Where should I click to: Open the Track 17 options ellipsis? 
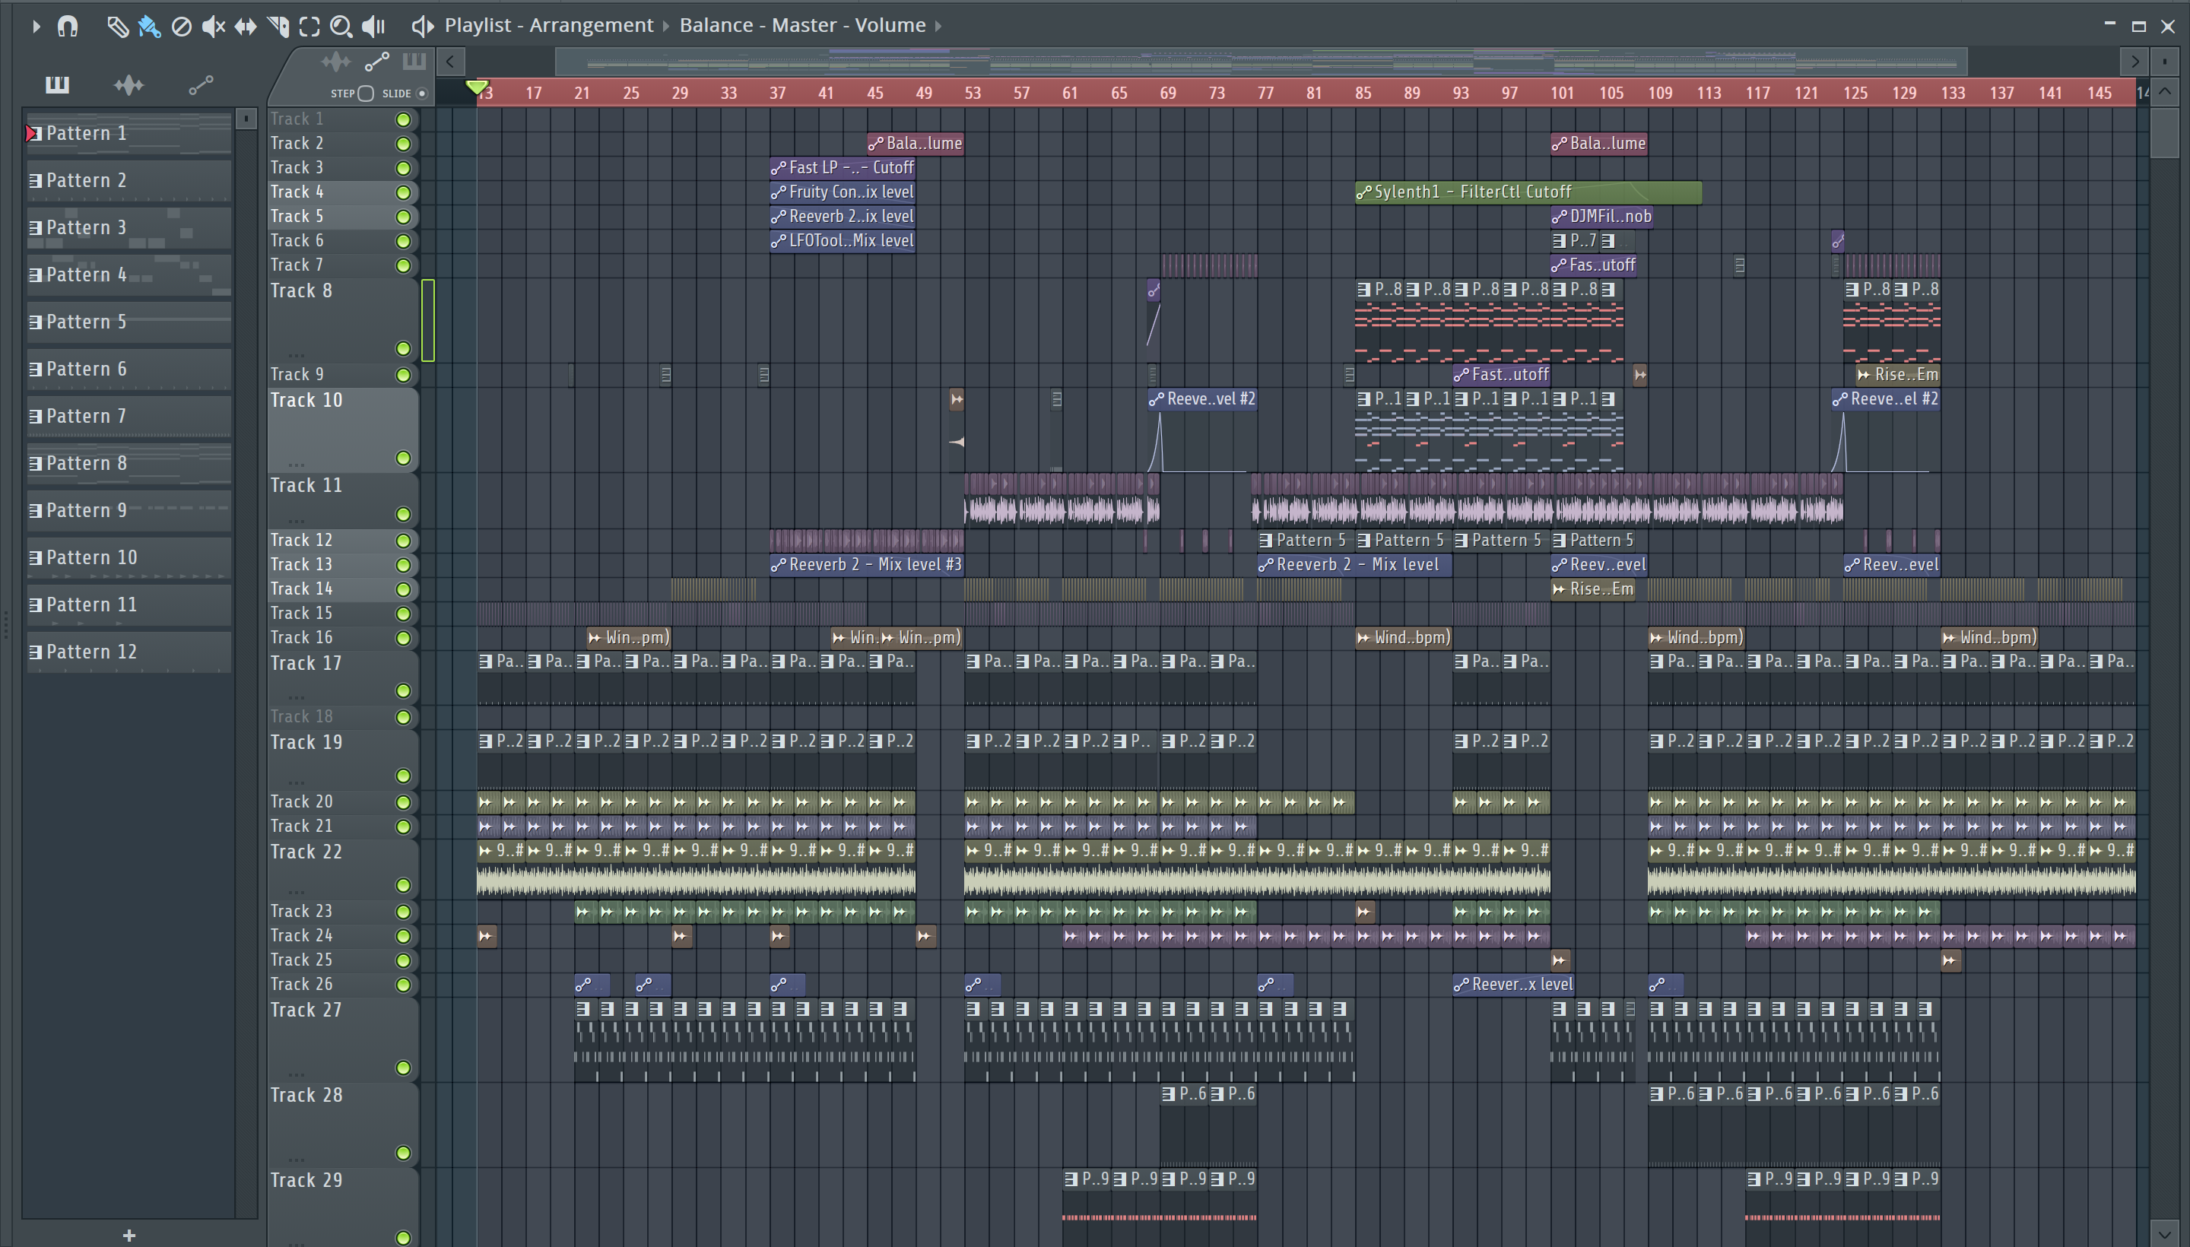[x=297, y=697]
